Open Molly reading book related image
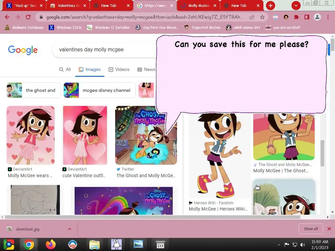This screenshot has width=335, height=251. click(x=284, y=197)
